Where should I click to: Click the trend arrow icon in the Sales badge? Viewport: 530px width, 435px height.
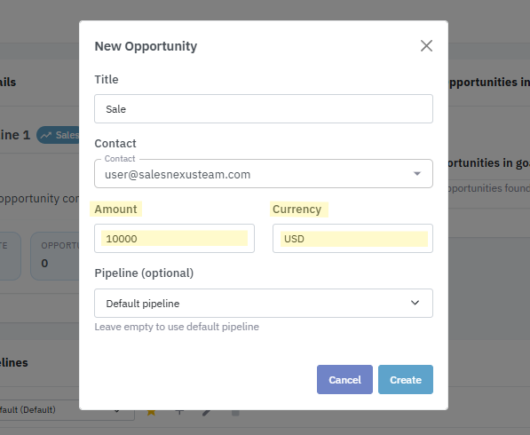(46, 135)
